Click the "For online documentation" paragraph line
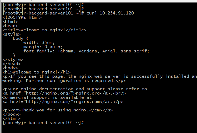197x133 pixels. click(x=74, y=89)
